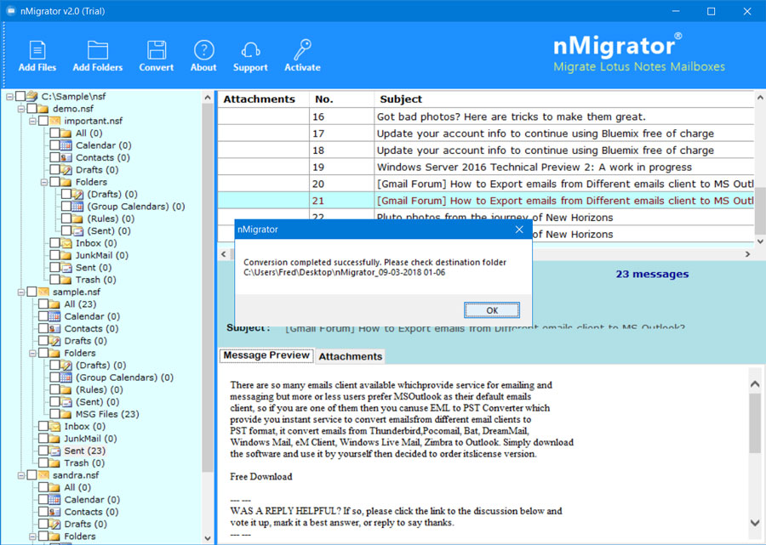This screenshot has width=766, height=545.
Task: Tick the Sent (23) checkbox
Action: pos(43,451)
